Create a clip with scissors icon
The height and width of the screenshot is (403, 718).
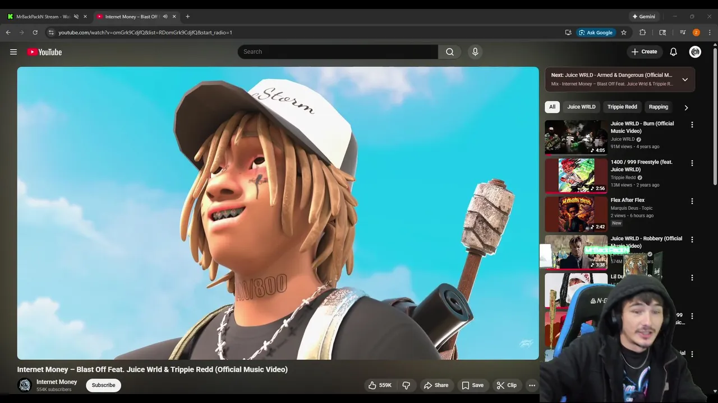pyautogui.click(x=507, y=385)
